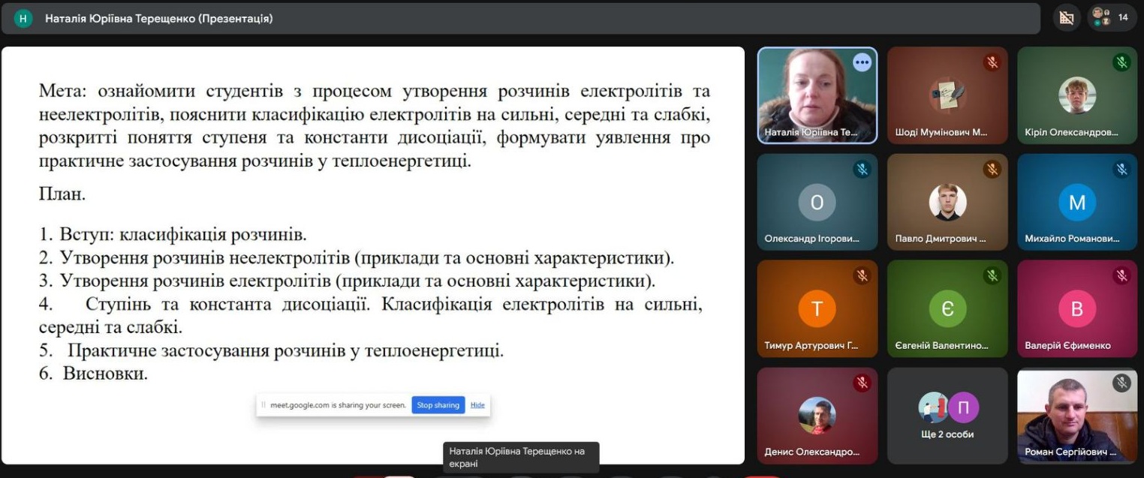Click muted mic icon on Денис Олександро tile
Screen dimensions: 1144x478
point(862,383)
